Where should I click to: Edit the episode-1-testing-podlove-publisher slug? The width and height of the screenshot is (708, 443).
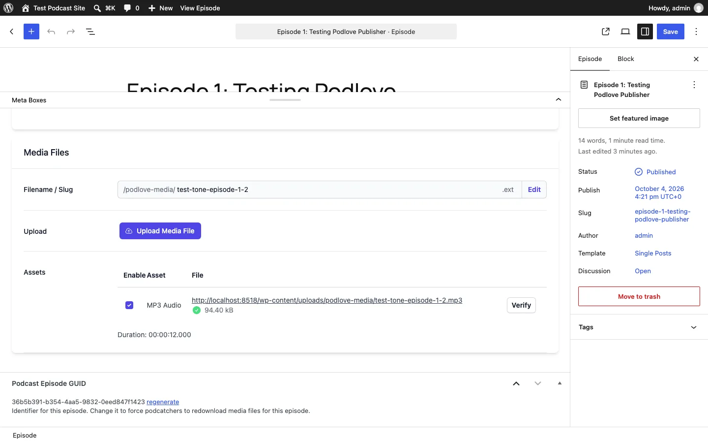pyautogui.click(x=663, y=215)
